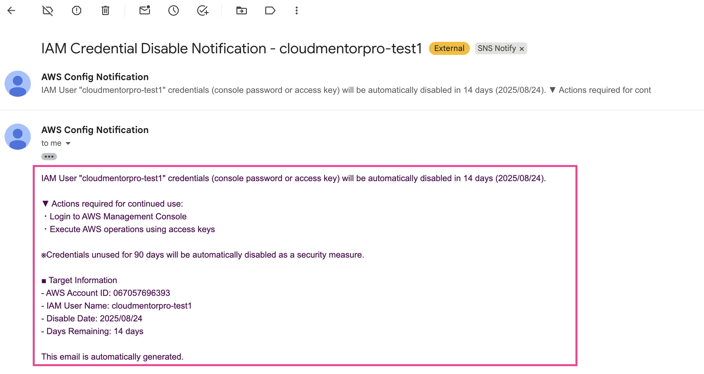Show trimmed content with ellipsis button
The height and width of the screenshot is (374, 704).
tap(49, 157)
